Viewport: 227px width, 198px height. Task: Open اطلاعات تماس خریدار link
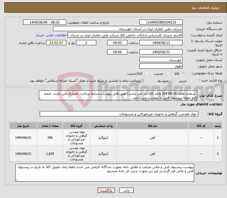(51, 35)
